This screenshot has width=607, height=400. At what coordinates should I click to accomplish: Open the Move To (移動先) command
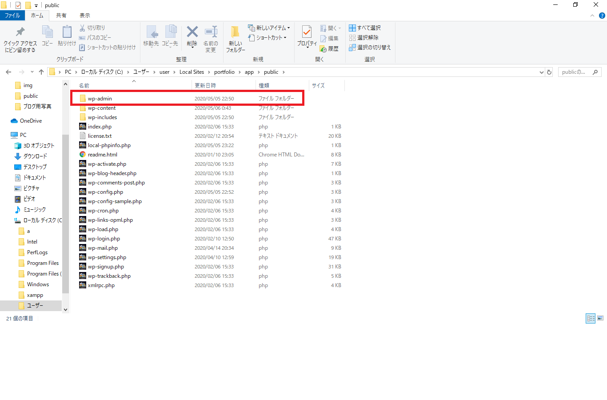point(151,36)
